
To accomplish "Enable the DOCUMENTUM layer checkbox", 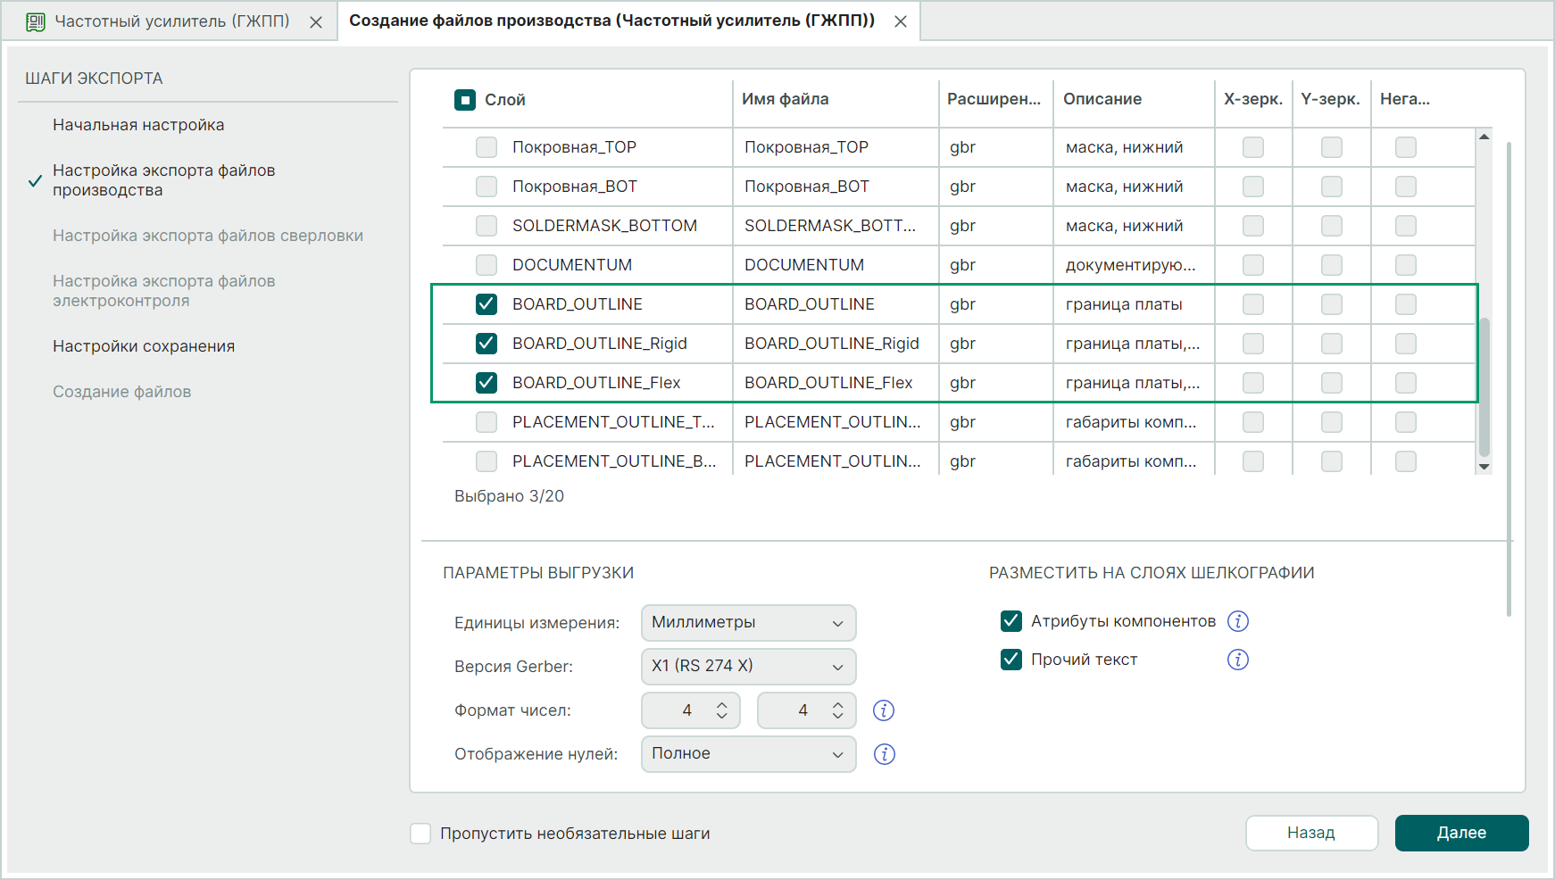I will click(x=486, y=265).
